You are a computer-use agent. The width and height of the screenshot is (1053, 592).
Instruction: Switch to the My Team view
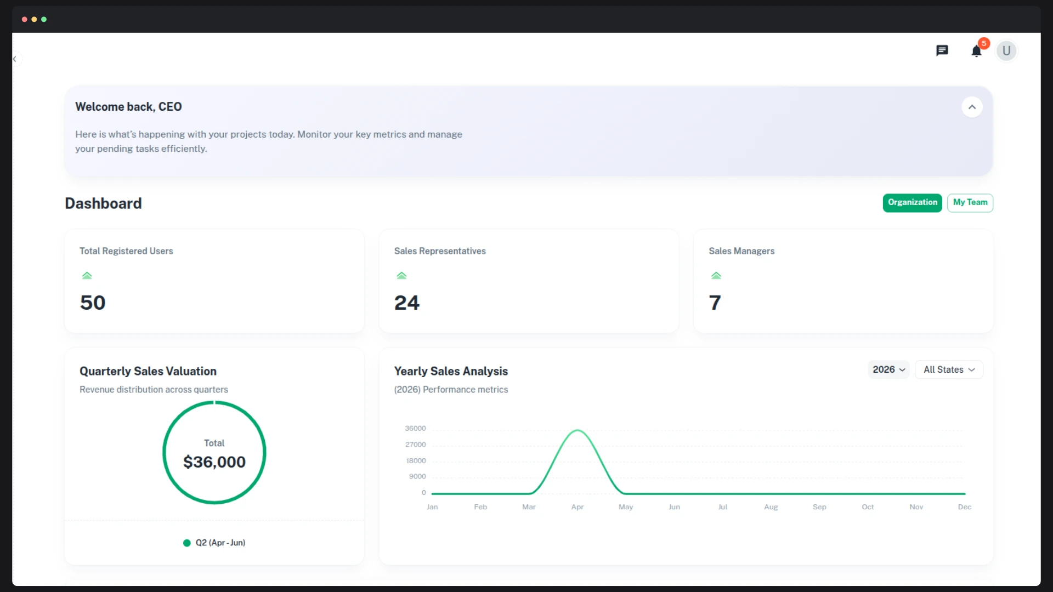(x=970, y=202)
